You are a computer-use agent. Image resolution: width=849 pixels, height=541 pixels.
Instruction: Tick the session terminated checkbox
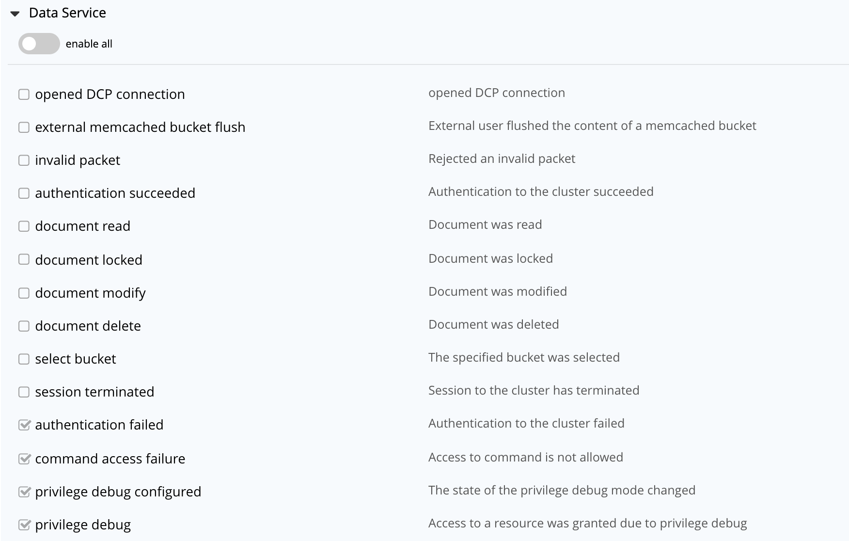(24, 392)
